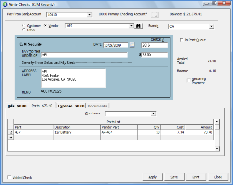Click the Print button
The height and width of the screenshot is (185, 233).
tap(196, 177)
